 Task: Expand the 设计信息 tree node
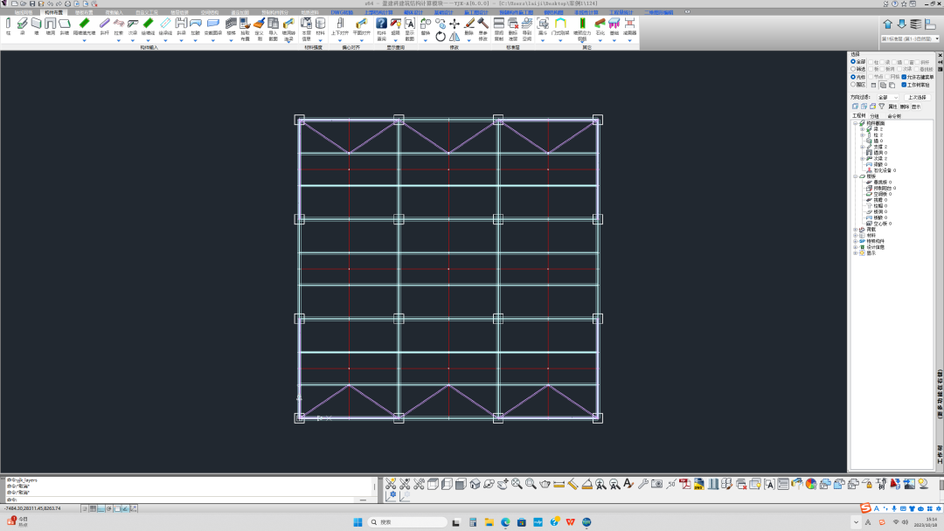856,247
